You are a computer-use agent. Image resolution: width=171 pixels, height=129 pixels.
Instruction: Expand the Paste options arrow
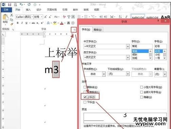pyautogui.click(x=5, y=25)
